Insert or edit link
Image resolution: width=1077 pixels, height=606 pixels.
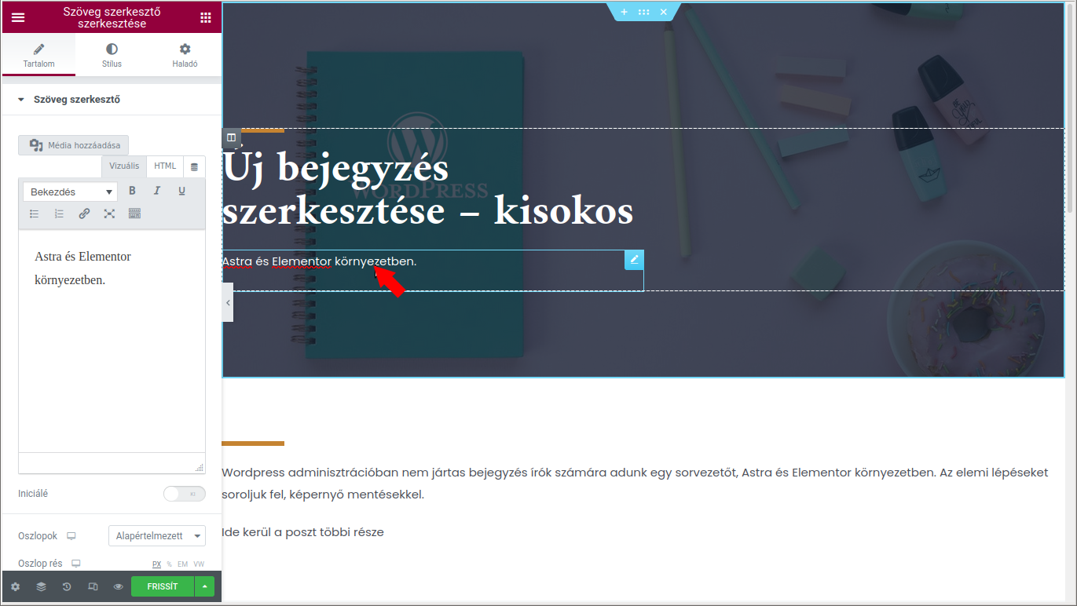point(84,214)
